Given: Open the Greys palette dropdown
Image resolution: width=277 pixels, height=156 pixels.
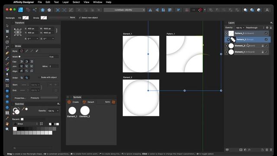Looking at the screenshot, I should (x=26, y=124).
